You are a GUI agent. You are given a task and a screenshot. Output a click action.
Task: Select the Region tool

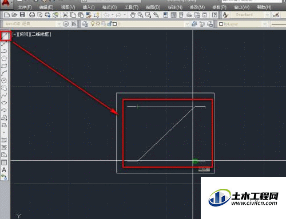tap(4, 155)
